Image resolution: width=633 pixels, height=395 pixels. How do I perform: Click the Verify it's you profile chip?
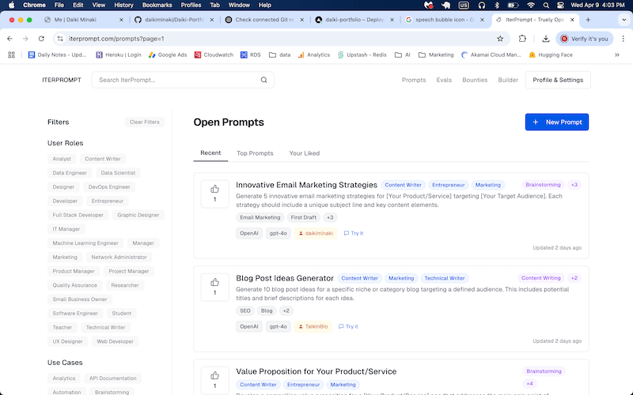pos(584,39)
